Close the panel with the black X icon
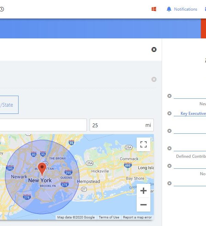206x226 pixels. coord(154,50)
